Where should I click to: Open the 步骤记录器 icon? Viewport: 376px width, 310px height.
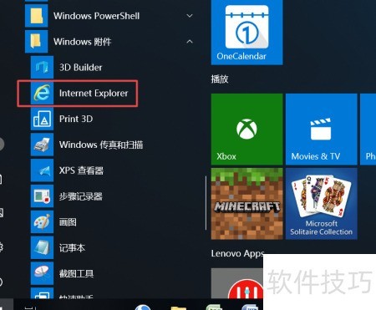click(42, 196)
